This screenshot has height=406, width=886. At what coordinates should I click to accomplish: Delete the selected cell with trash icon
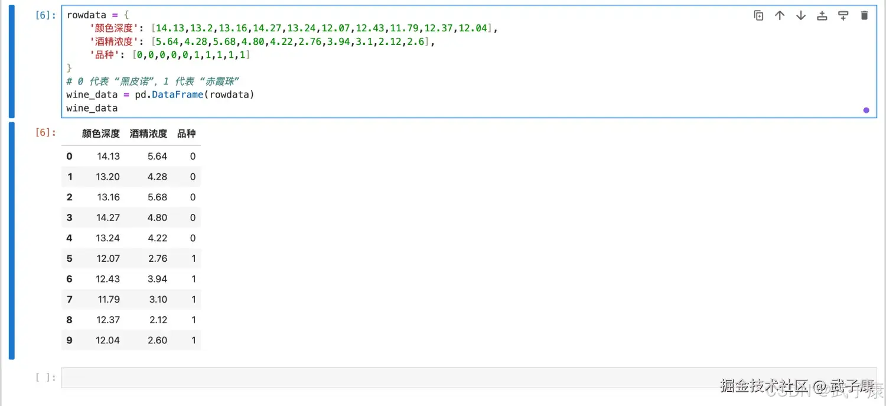(x=864, y=15)
